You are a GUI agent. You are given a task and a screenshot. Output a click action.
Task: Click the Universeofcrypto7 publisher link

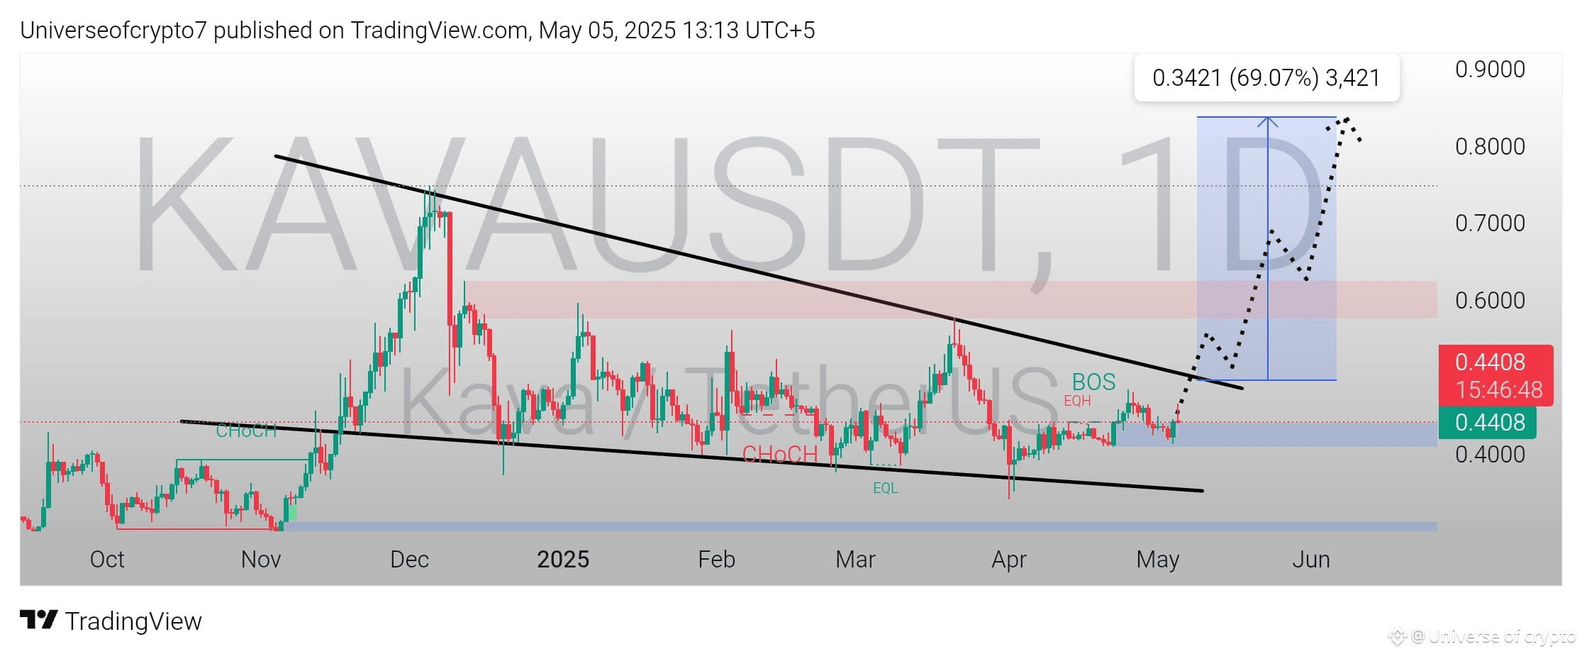[113, 31]
